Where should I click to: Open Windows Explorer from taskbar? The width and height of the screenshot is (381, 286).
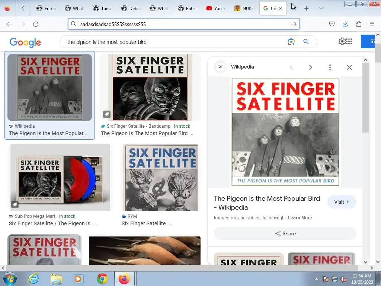click(56, 279)
